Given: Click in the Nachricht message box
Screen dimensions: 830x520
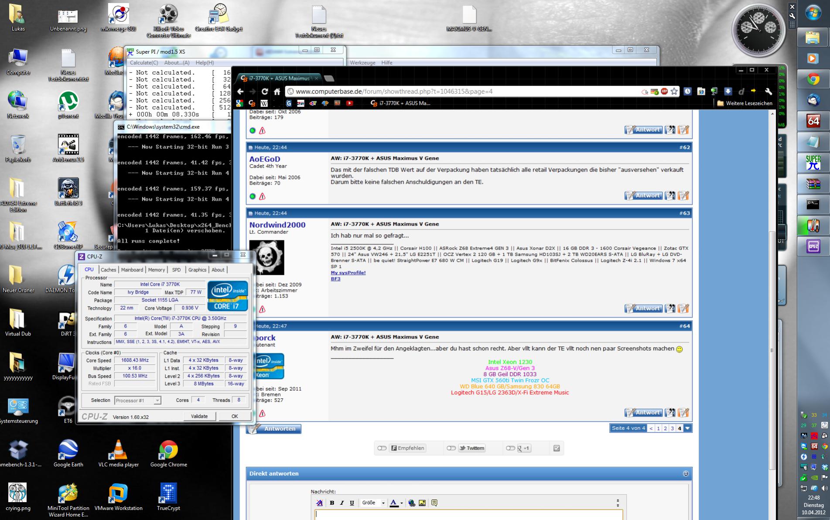Looking at the screenshot, I should click(468, 514).
